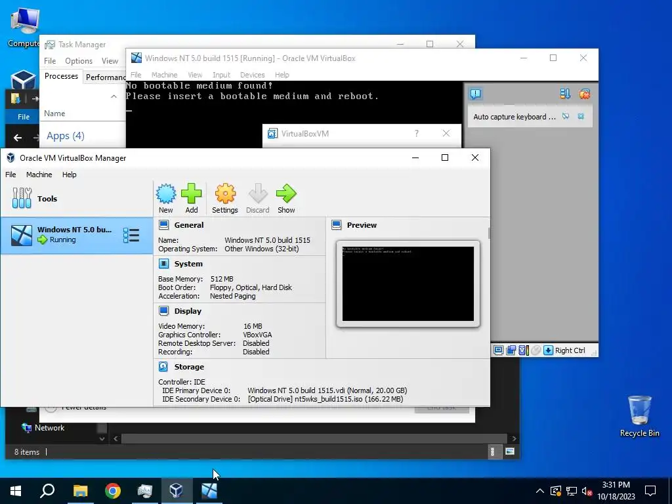Click the green Add machine icon
Image resolution: width=672 pixels, height=504 pixels.
coord(191,194)
